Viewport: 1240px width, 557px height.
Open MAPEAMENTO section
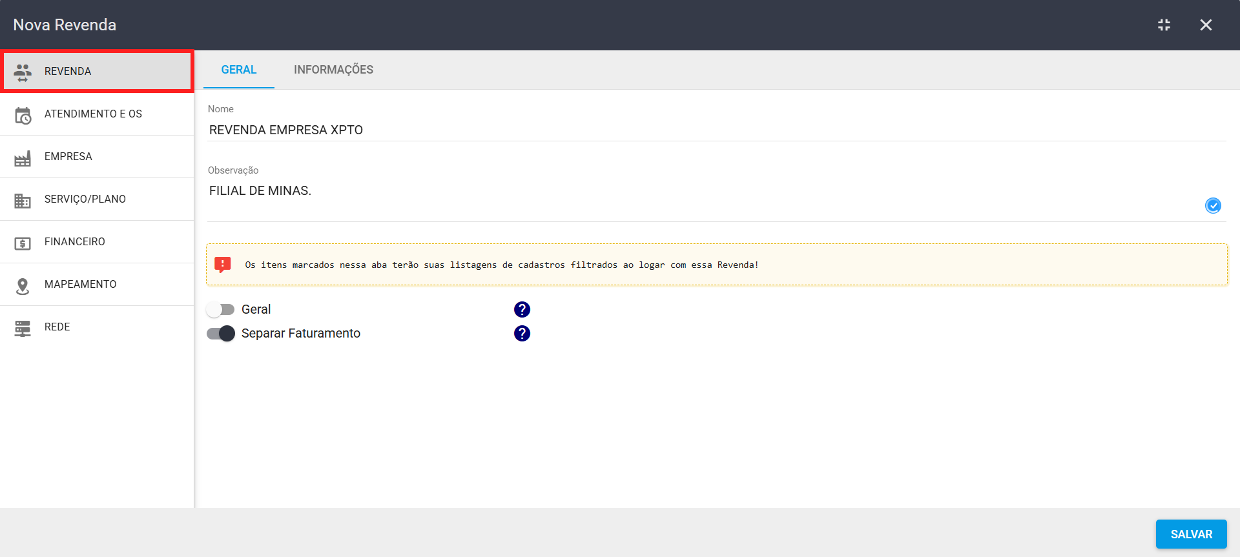tap(97, 284)
